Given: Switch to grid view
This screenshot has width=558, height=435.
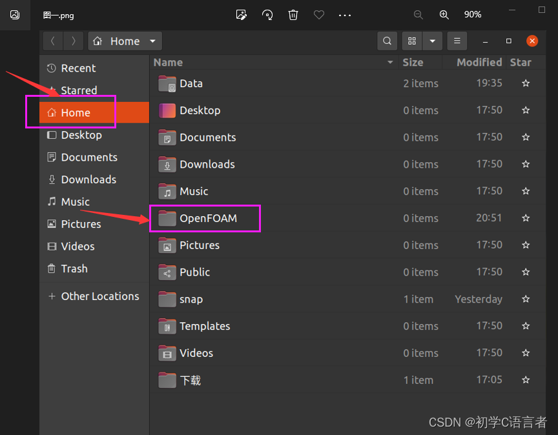Looking at the screenshot, I should [411, 41].
